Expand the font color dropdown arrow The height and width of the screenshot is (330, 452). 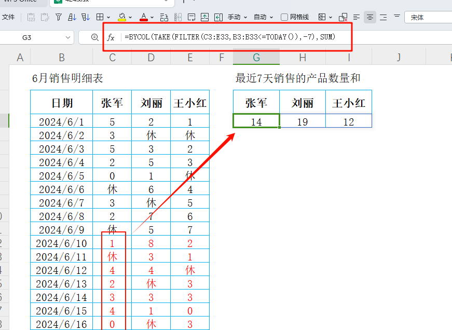click(x=152, y=18)
